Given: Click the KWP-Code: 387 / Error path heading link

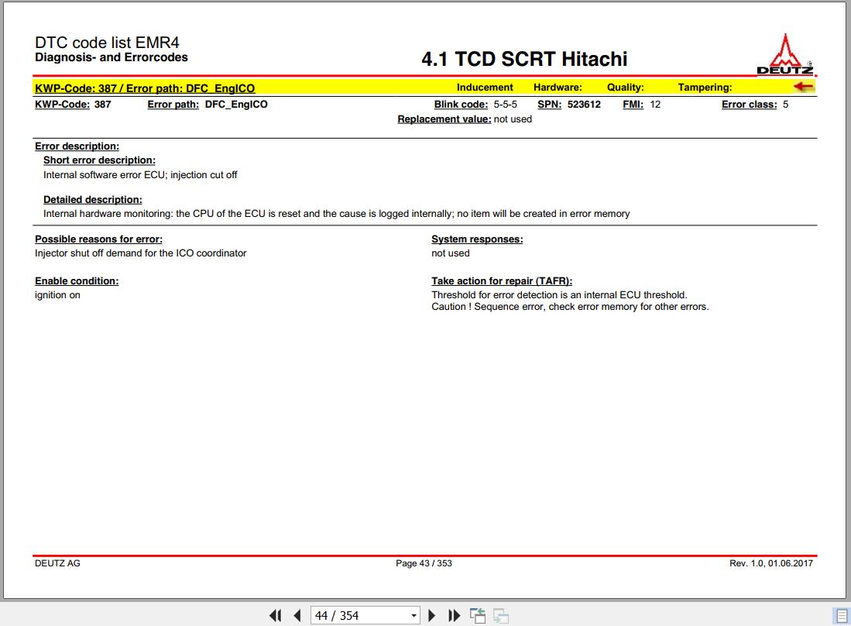Looking at the screenshot, I should pyautogui.click(x=145, y=88).
